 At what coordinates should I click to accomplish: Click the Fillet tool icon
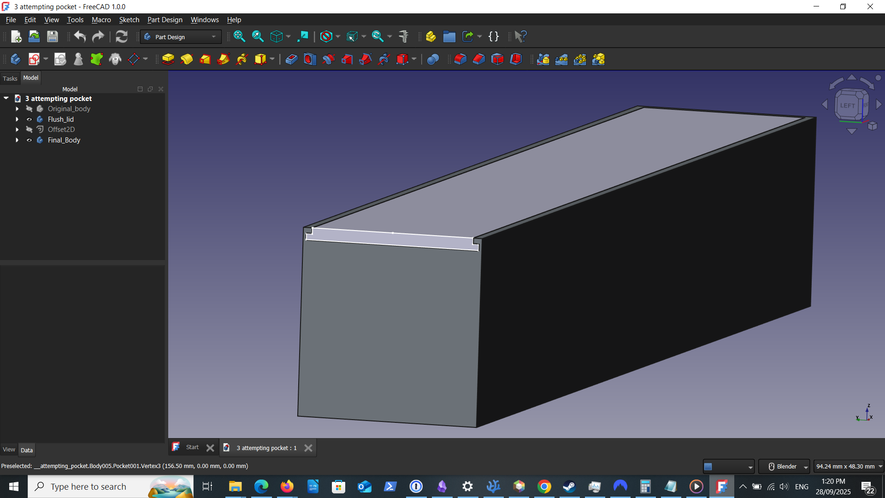click(x=460, y=59)
